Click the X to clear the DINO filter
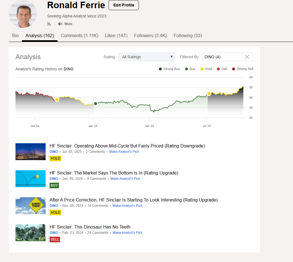 [x=247, y=57]
